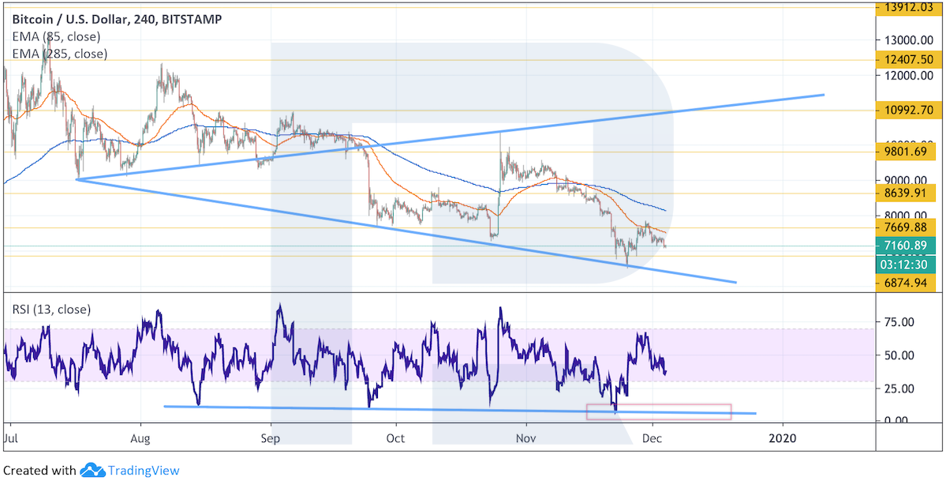
Task: Select the 12407.50 price level label
Action: click(908, 59)
